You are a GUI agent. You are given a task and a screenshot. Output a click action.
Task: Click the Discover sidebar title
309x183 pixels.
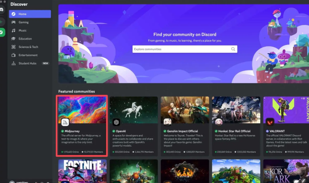pos(19,4)
